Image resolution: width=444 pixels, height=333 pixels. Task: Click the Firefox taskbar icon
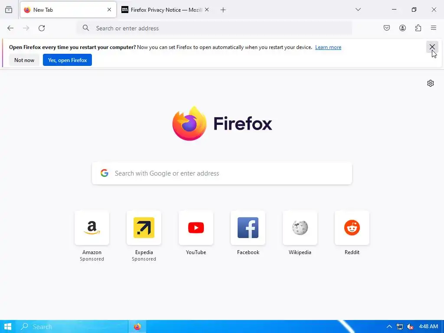(137, 326)
